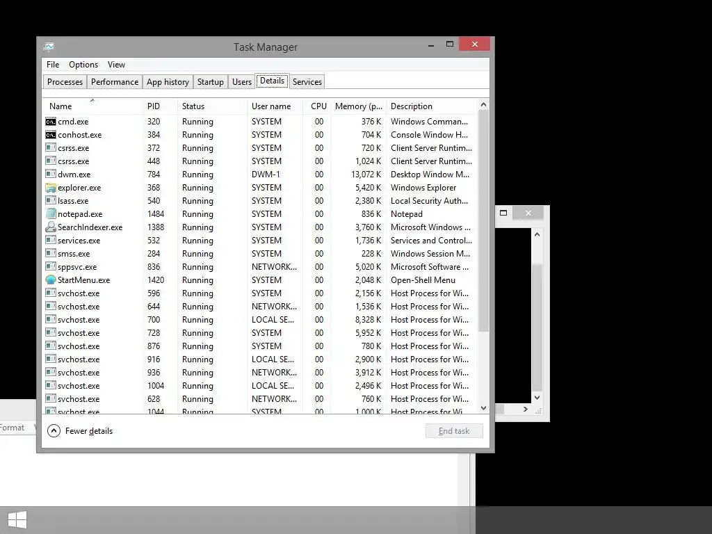
Task: Click the cmd.exe process icon
Action: tap(50, 122)
